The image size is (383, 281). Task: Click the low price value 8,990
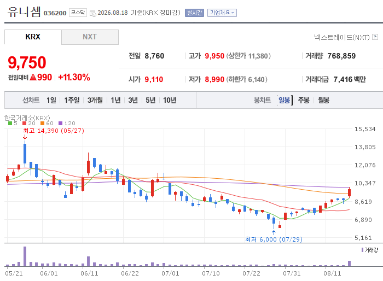(214, 79)
